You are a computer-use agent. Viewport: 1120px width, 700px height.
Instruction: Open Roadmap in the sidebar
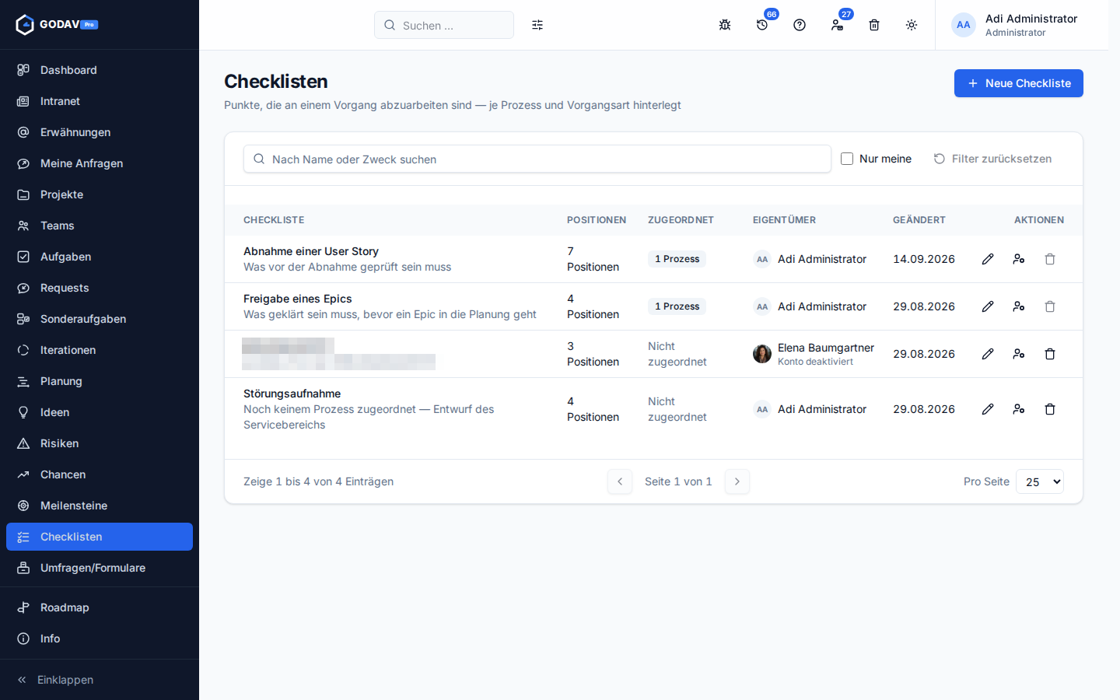pos(100,607)
